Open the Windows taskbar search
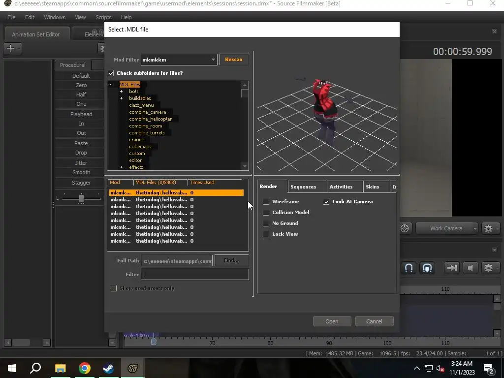The height and width of the screenshot is (378, 504). tap(35, 368)
